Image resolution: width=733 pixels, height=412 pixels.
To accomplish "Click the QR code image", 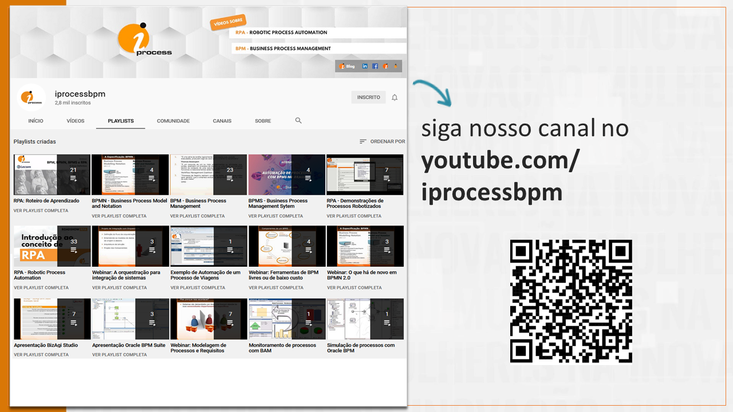I will pos(571,301).
